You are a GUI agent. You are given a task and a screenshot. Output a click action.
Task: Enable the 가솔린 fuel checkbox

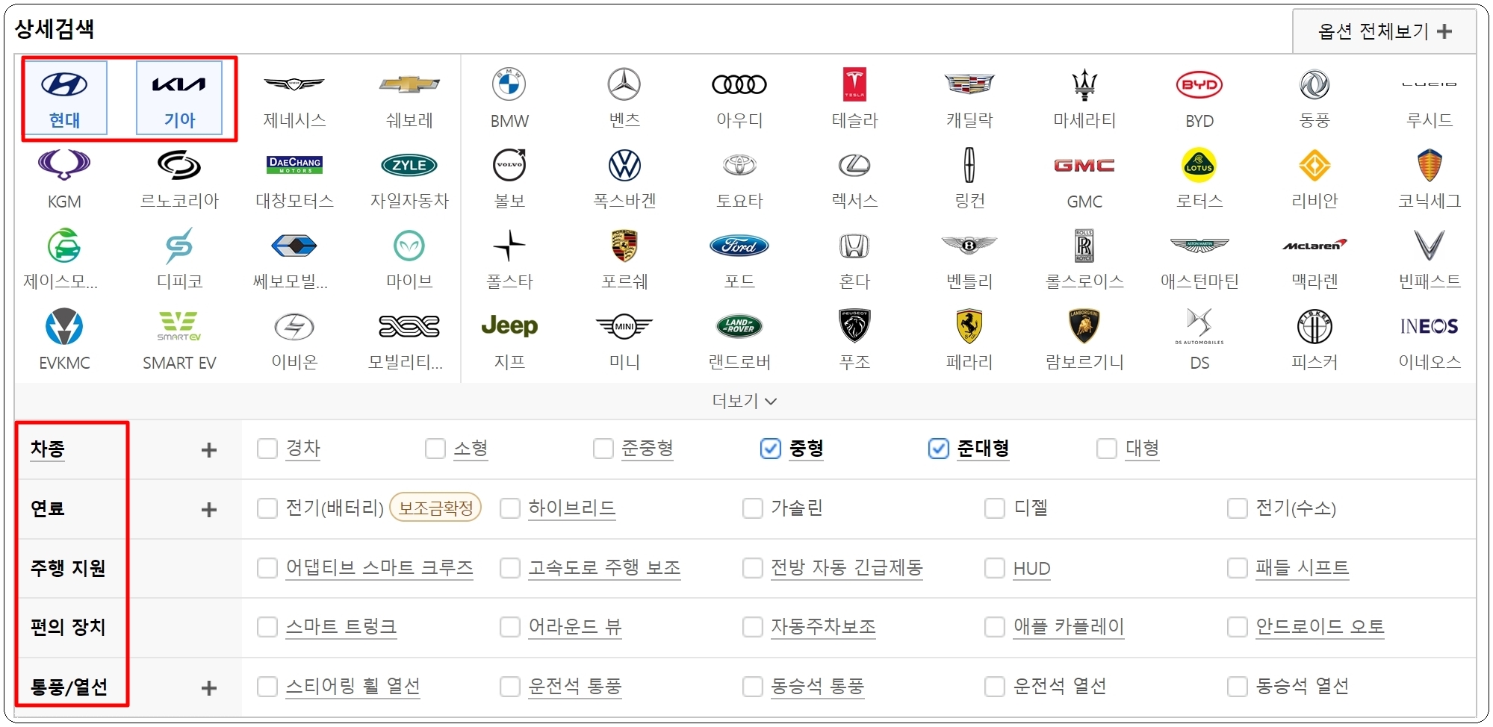point(752,508)
